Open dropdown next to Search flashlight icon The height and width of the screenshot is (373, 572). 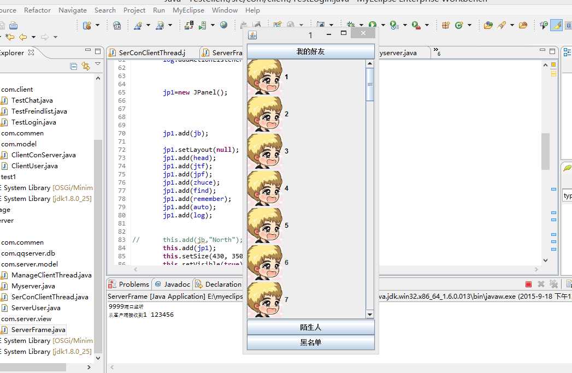[x=512, y=25]
